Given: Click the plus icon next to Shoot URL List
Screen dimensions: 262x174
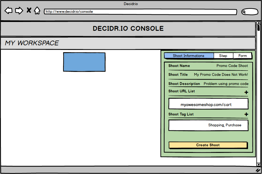Looking at the screenshot, I should pyautogui.click(x=246, y=92).
